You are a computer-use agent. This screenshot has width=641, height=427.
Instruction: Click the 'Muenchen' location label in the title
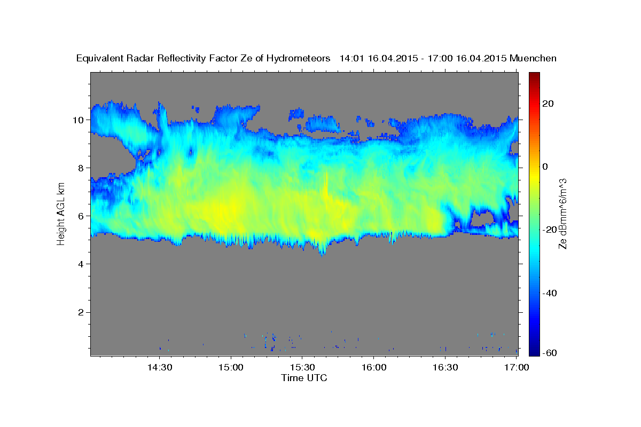(x=533, y=59)
